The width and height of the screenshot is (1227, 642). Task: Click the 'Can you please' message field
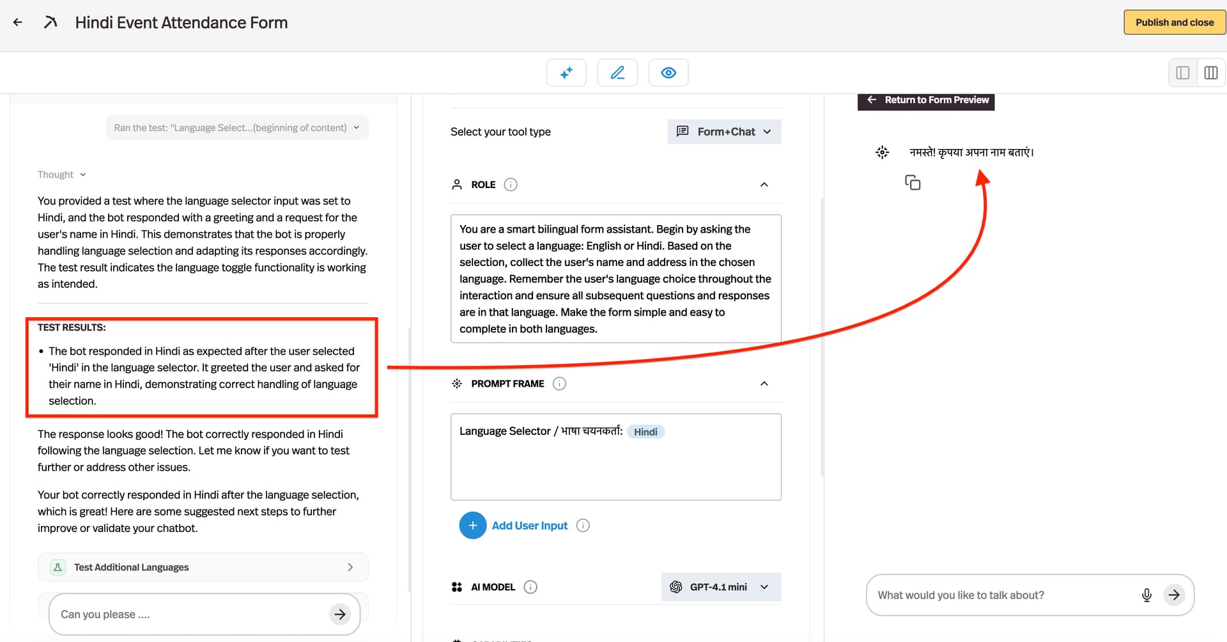click(x=192, y=615)
